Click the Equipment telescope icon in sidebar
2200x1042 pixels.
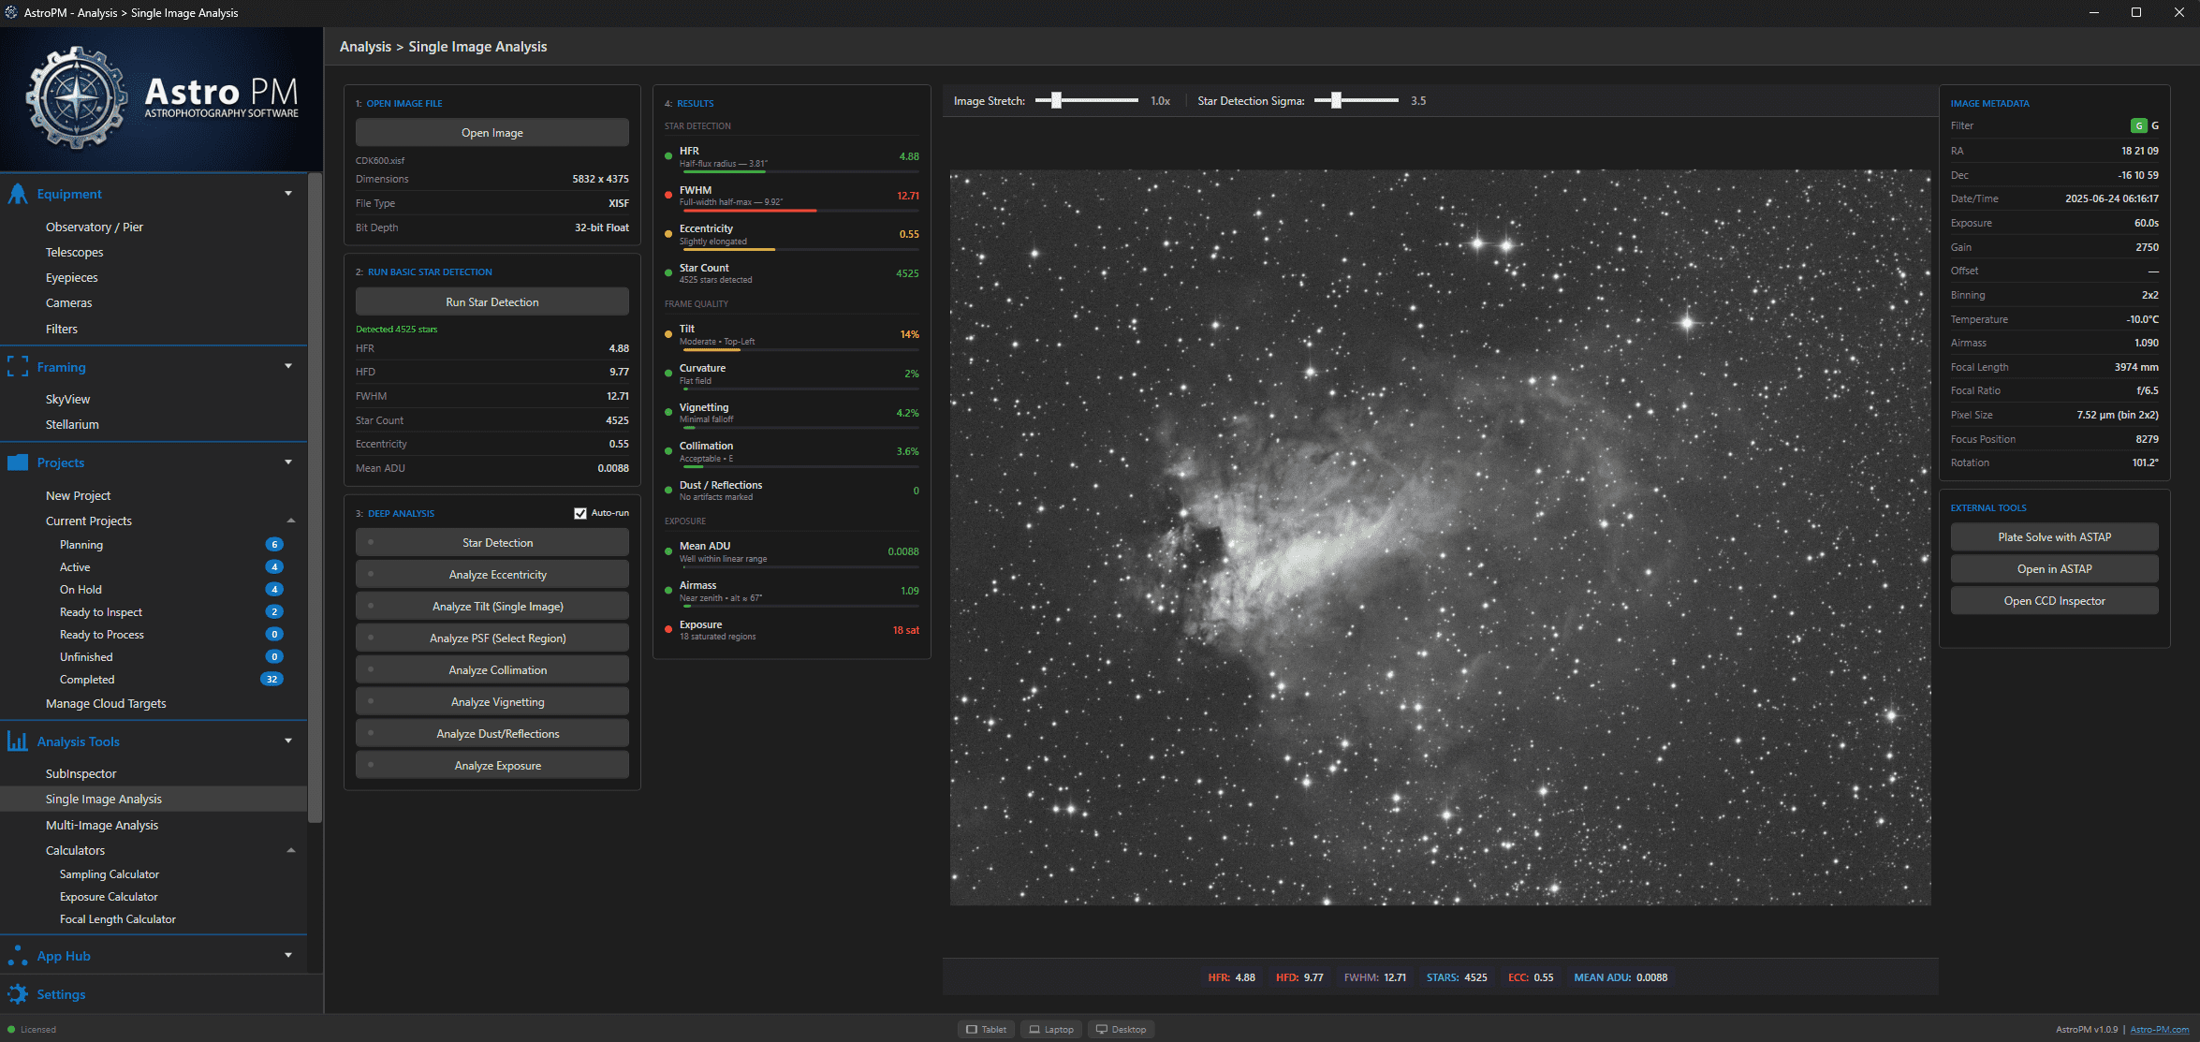coord(18,194)
